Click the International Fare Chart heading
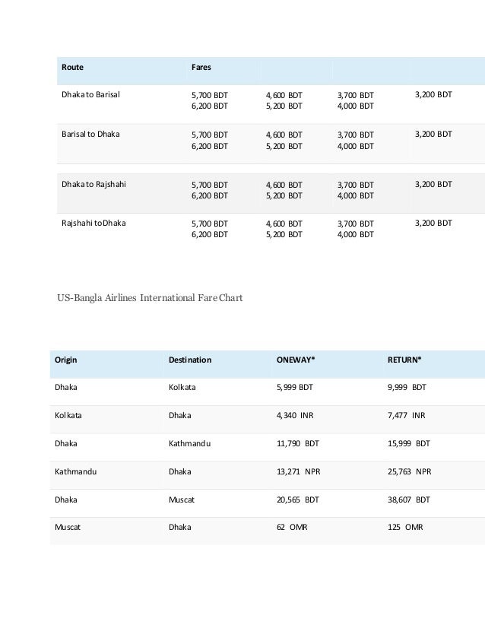This screenshot has height=628, width=485. [150, 298]
